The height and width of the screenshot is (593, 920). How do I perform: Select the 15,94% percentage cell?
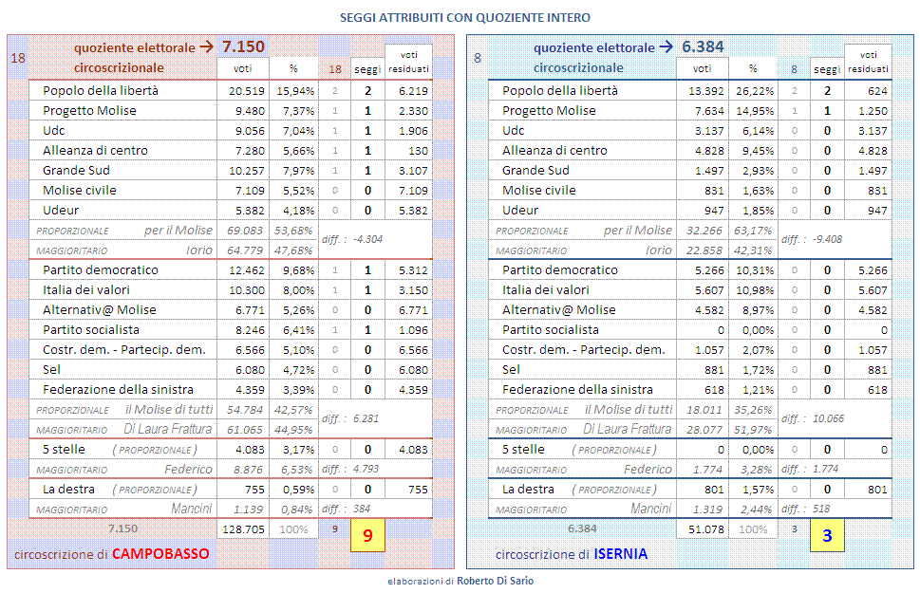(x=293, y=91)
